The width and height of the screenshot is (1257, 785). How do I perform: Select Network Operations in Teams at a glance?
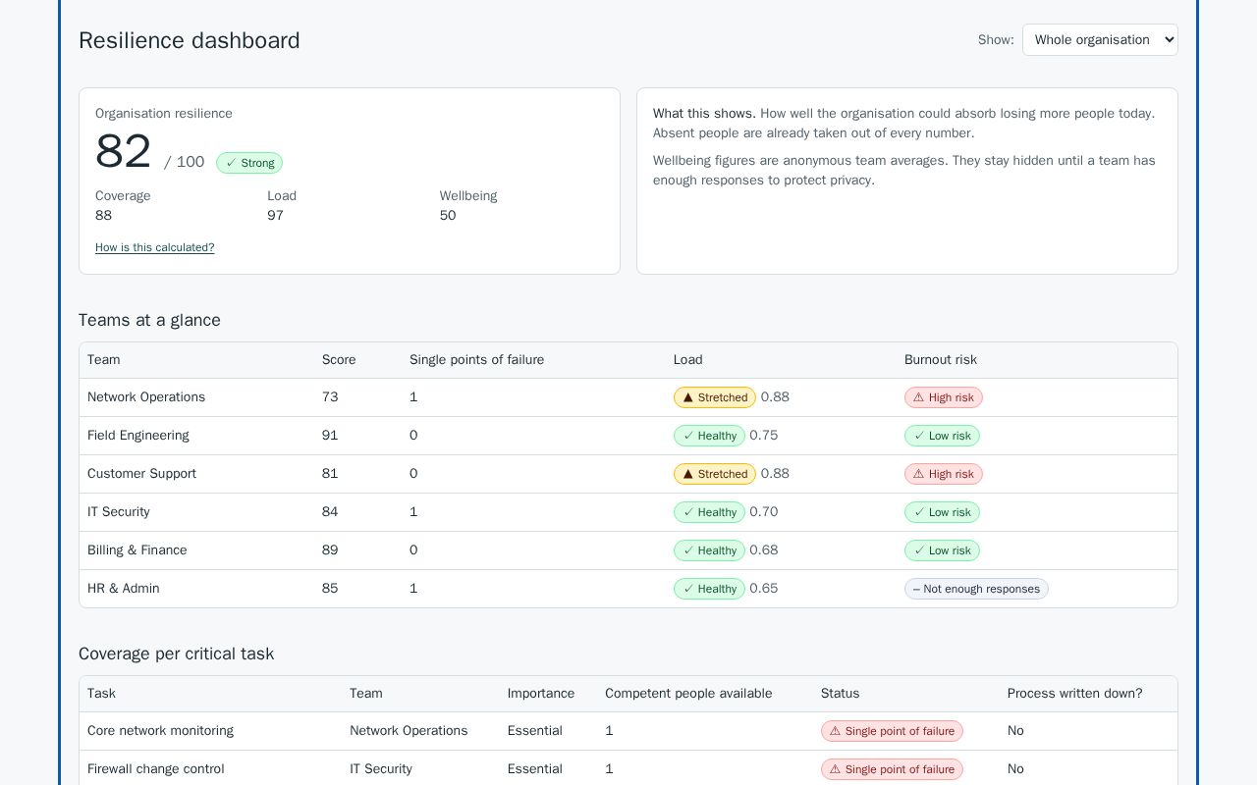point(146,397)
